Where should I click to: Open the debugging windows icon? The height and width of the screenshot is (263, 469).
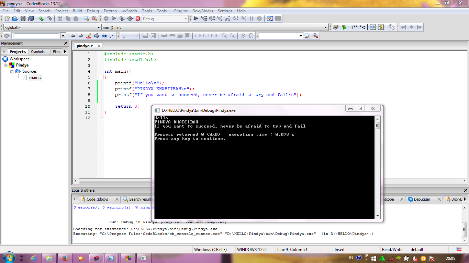(270, 19)
